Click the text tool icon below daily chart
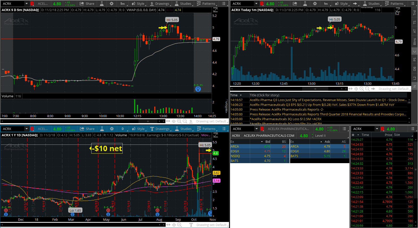418x228 pixels. (191, 225)
